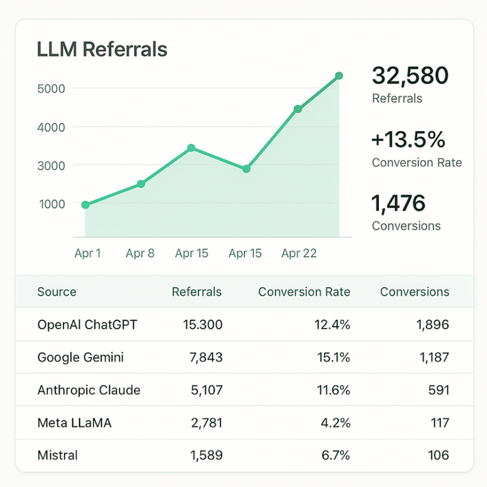Select the Mistral source row
Image resolution: width=487 pixels, height=487 pixels.
click(x=244, y=455)
